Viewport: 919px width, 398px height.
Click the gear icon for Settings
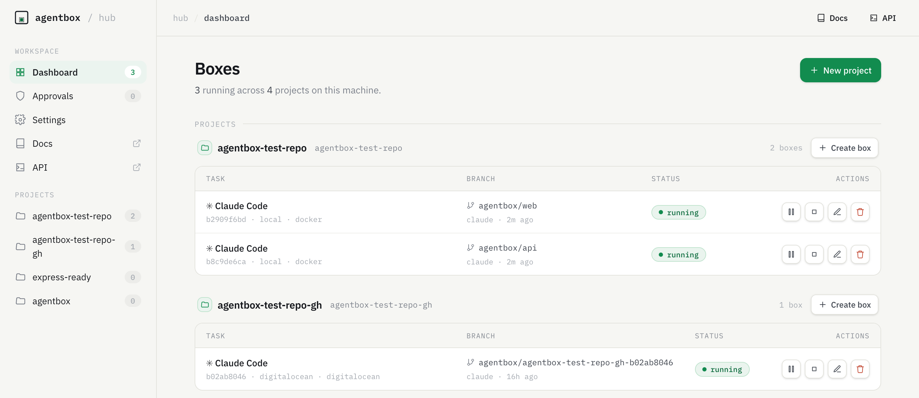pyautogui.click(x=20, y=120)
